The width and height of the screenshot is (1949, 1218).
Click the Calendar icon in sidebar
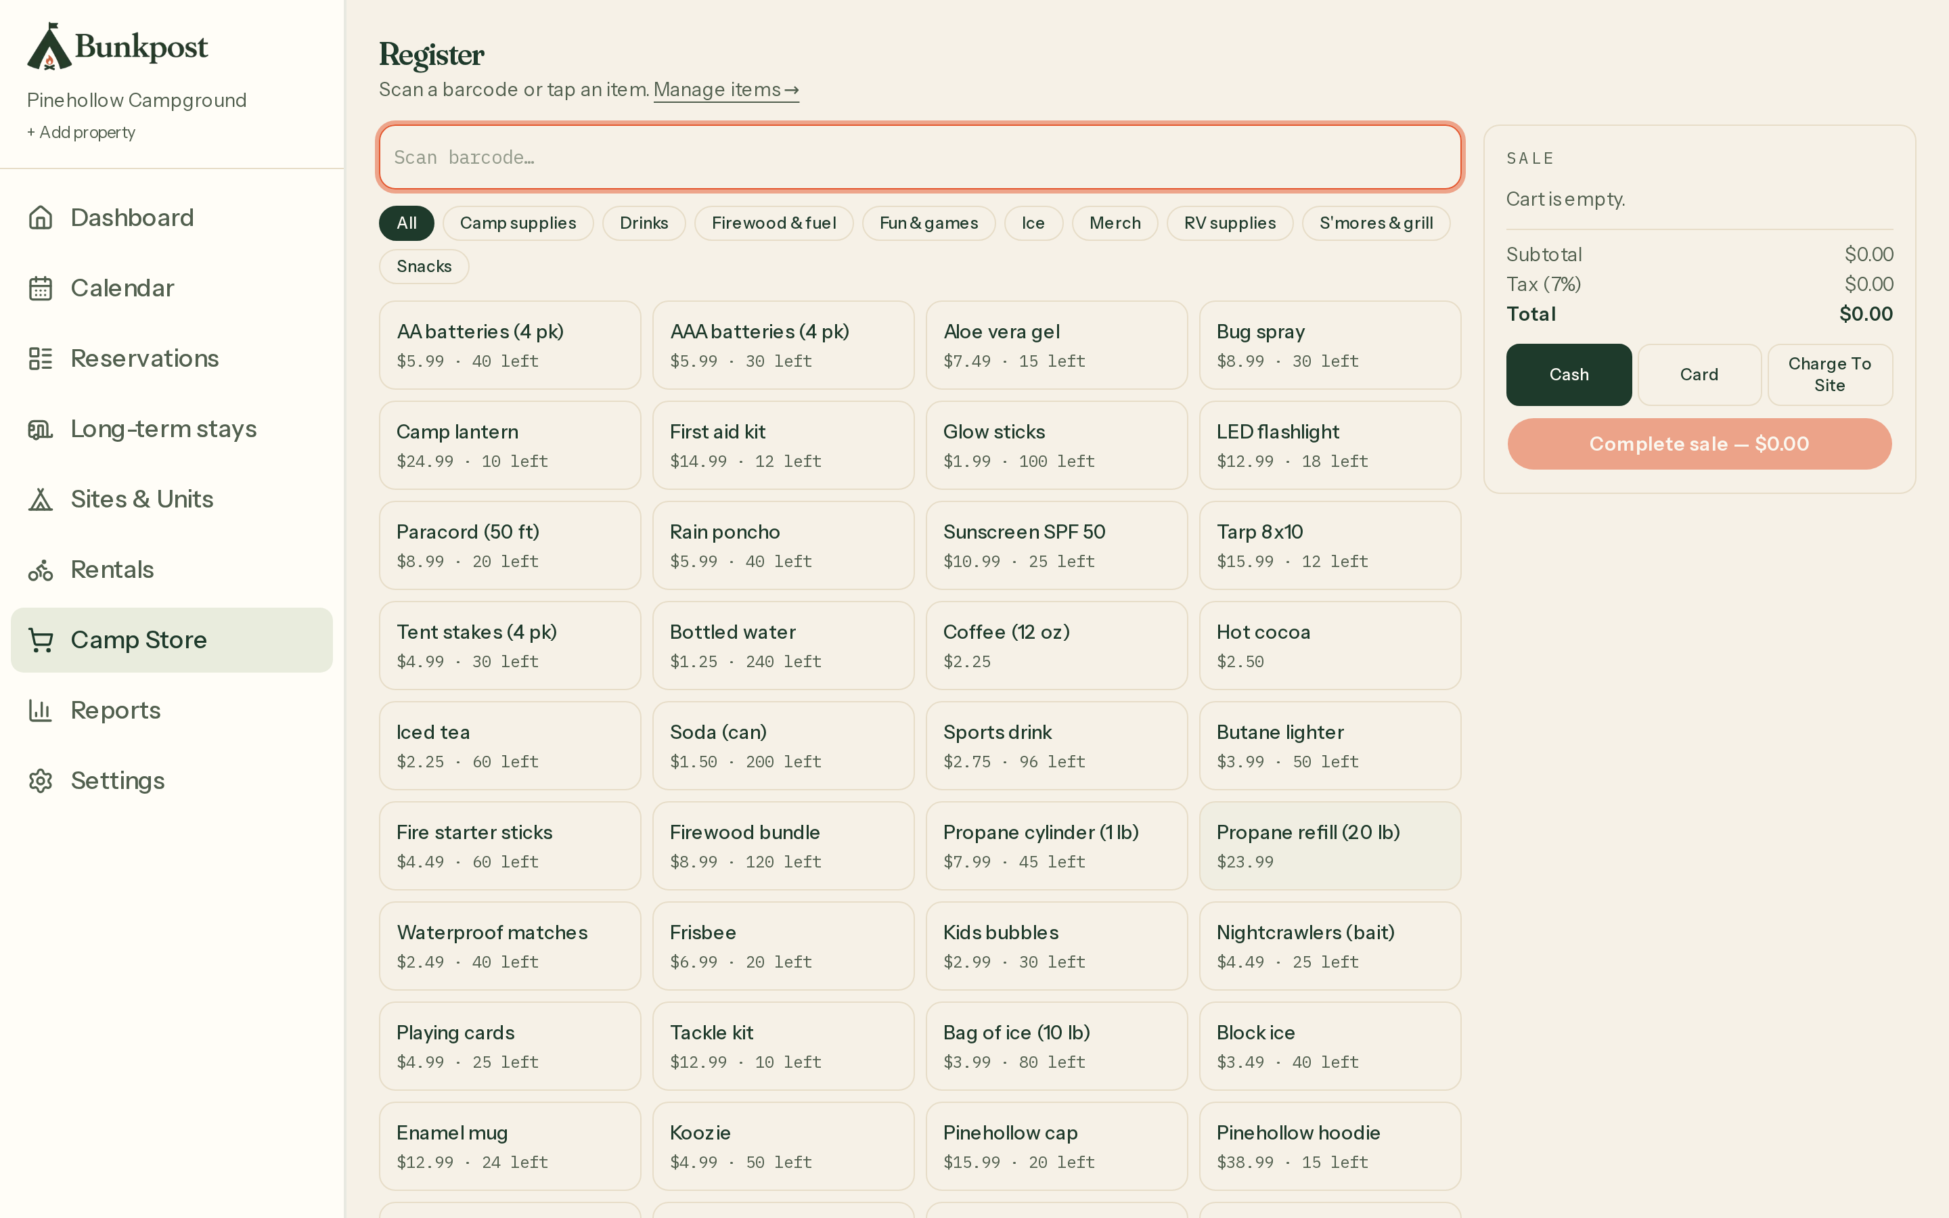pyautogui.click(x=41, y=288)
